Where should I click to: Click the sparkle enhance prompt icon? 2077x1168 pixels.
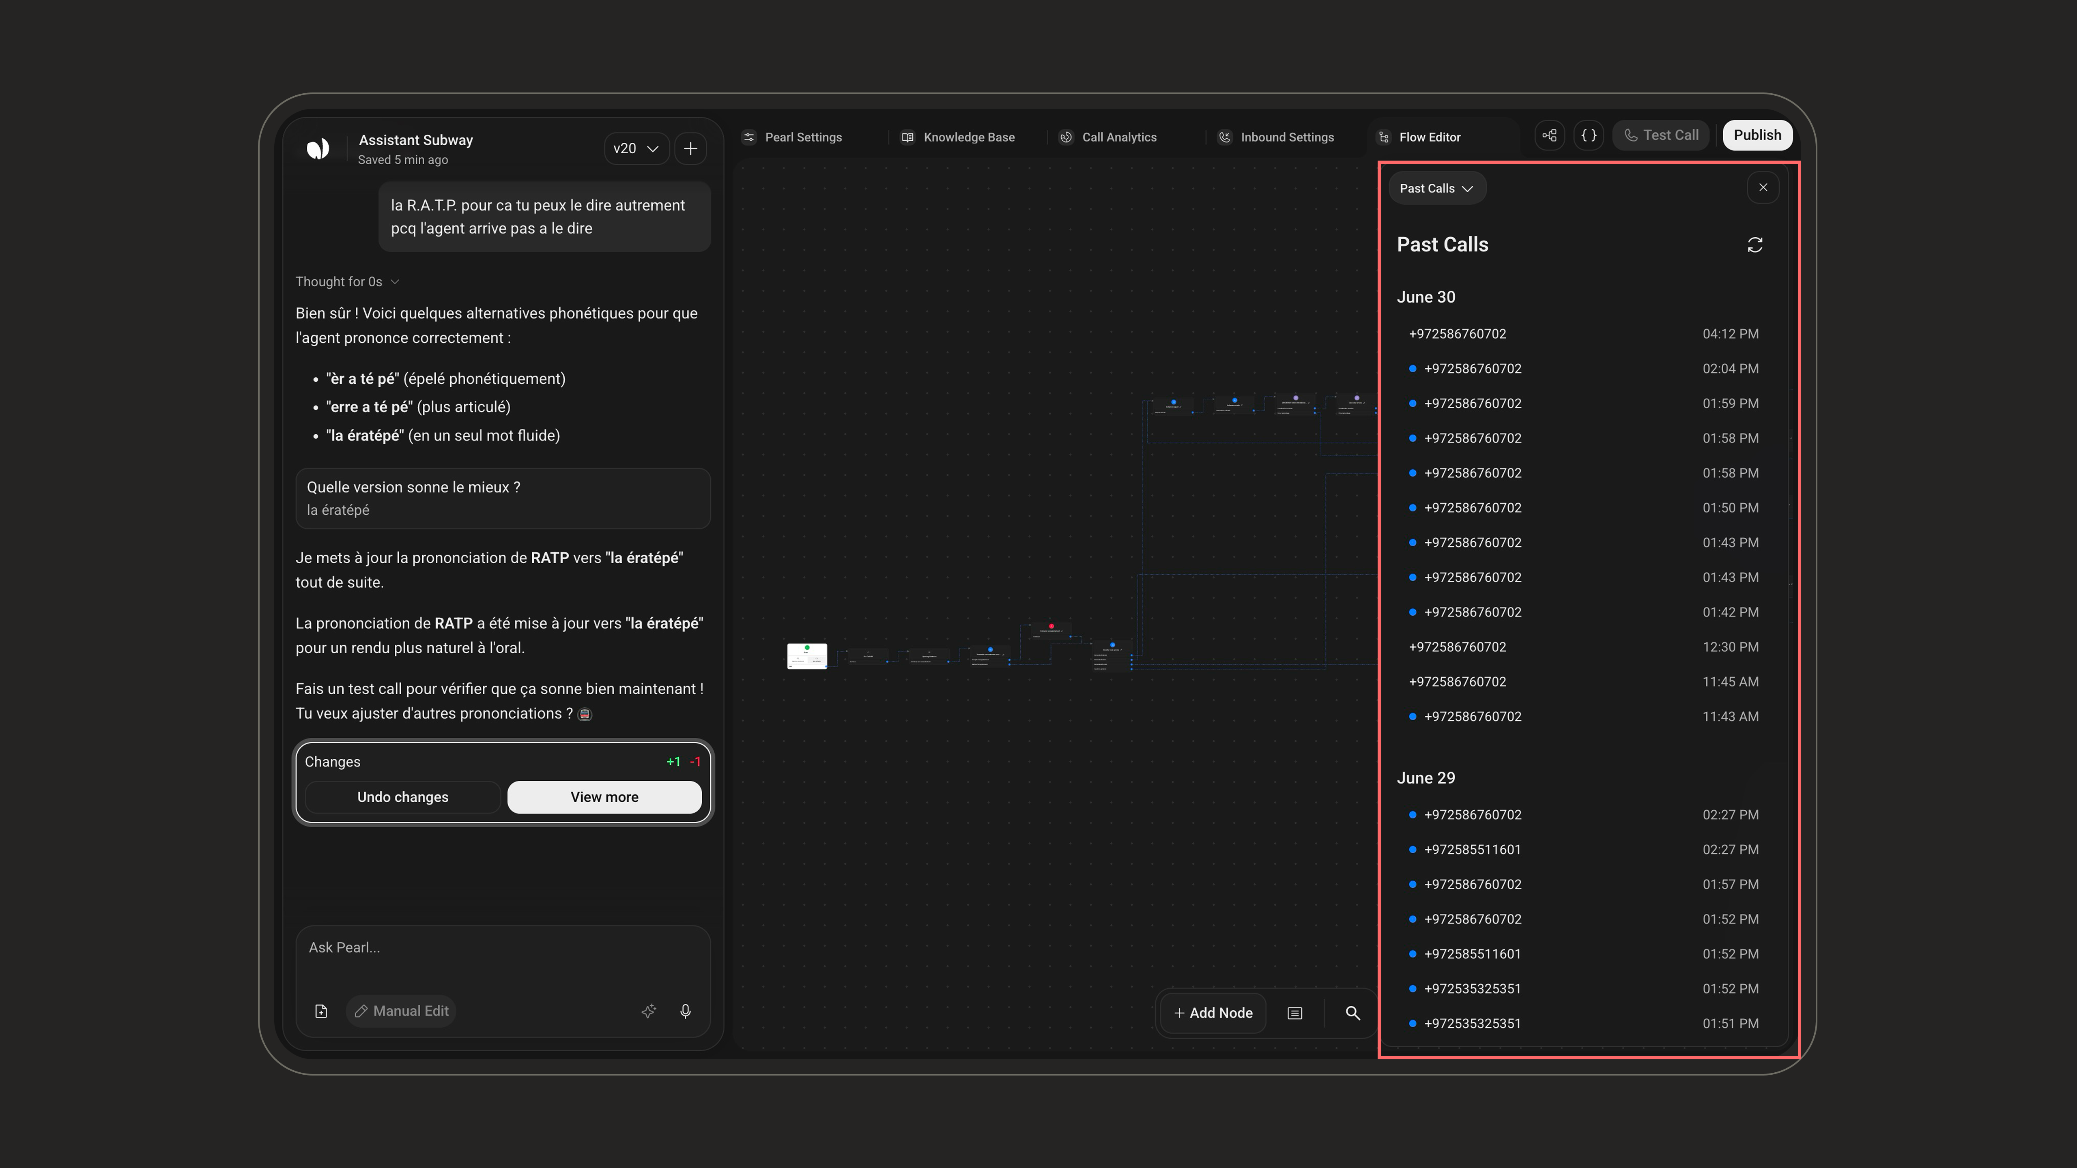[x=648, y=1011]
